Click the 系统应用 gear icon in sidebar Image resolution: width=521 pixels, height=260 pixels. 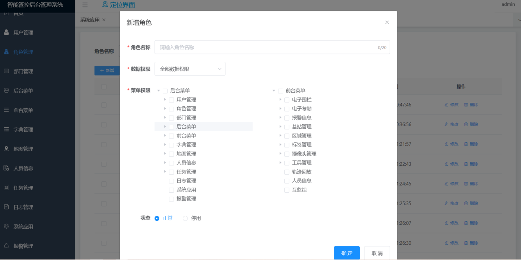click(6, 226)
